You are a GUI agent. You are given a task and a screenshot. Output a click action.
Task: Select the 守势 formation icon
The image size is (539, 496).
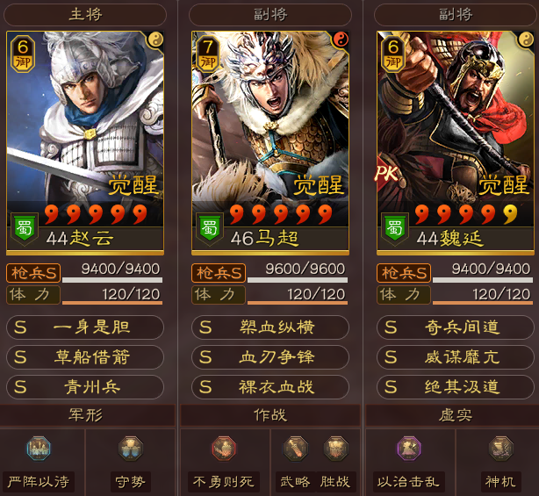coord(131,449)
